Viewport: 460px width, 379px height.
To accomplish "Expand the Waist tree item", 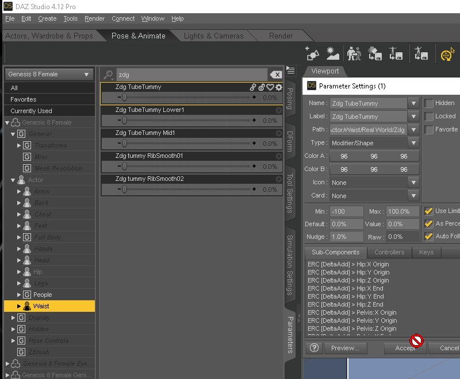I will click(19, 306).
